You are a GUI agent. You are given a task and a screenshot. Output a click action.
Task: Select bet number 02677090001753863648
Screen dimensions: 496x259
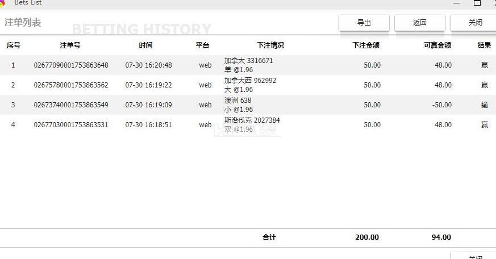tap(71, 65)
